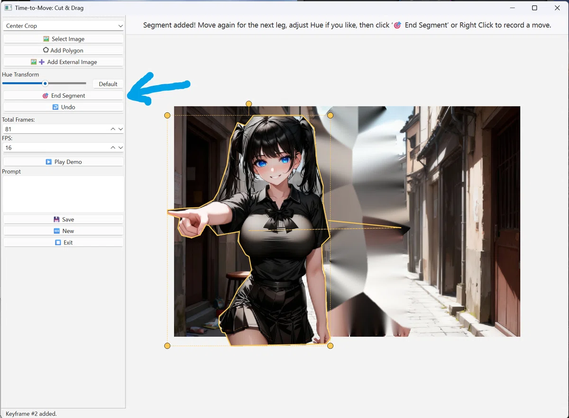Click the Play Demo play icon
Viewport: 569px width, 418px height.
[x=49, y=161]
